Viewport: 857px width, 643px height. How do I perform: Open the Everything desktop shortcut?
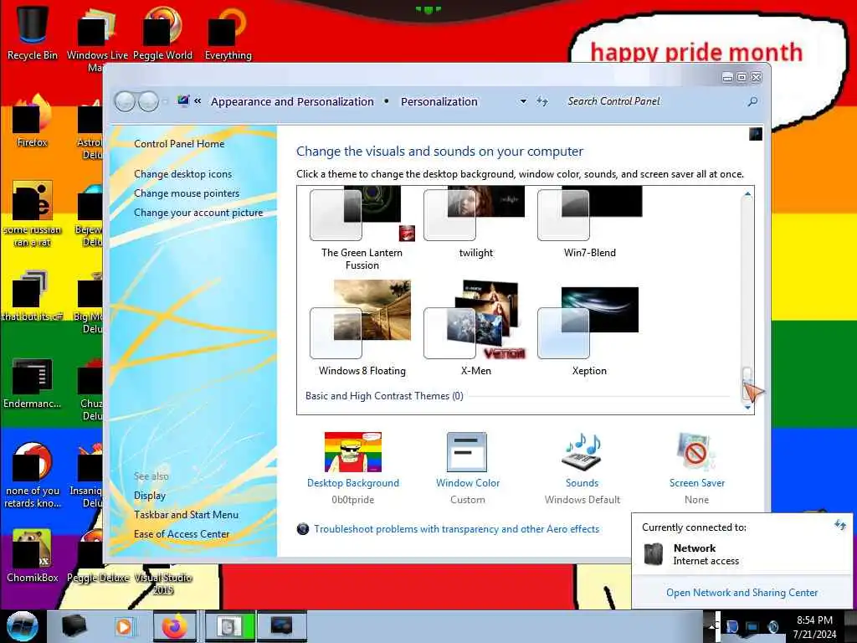click(228, 32)
